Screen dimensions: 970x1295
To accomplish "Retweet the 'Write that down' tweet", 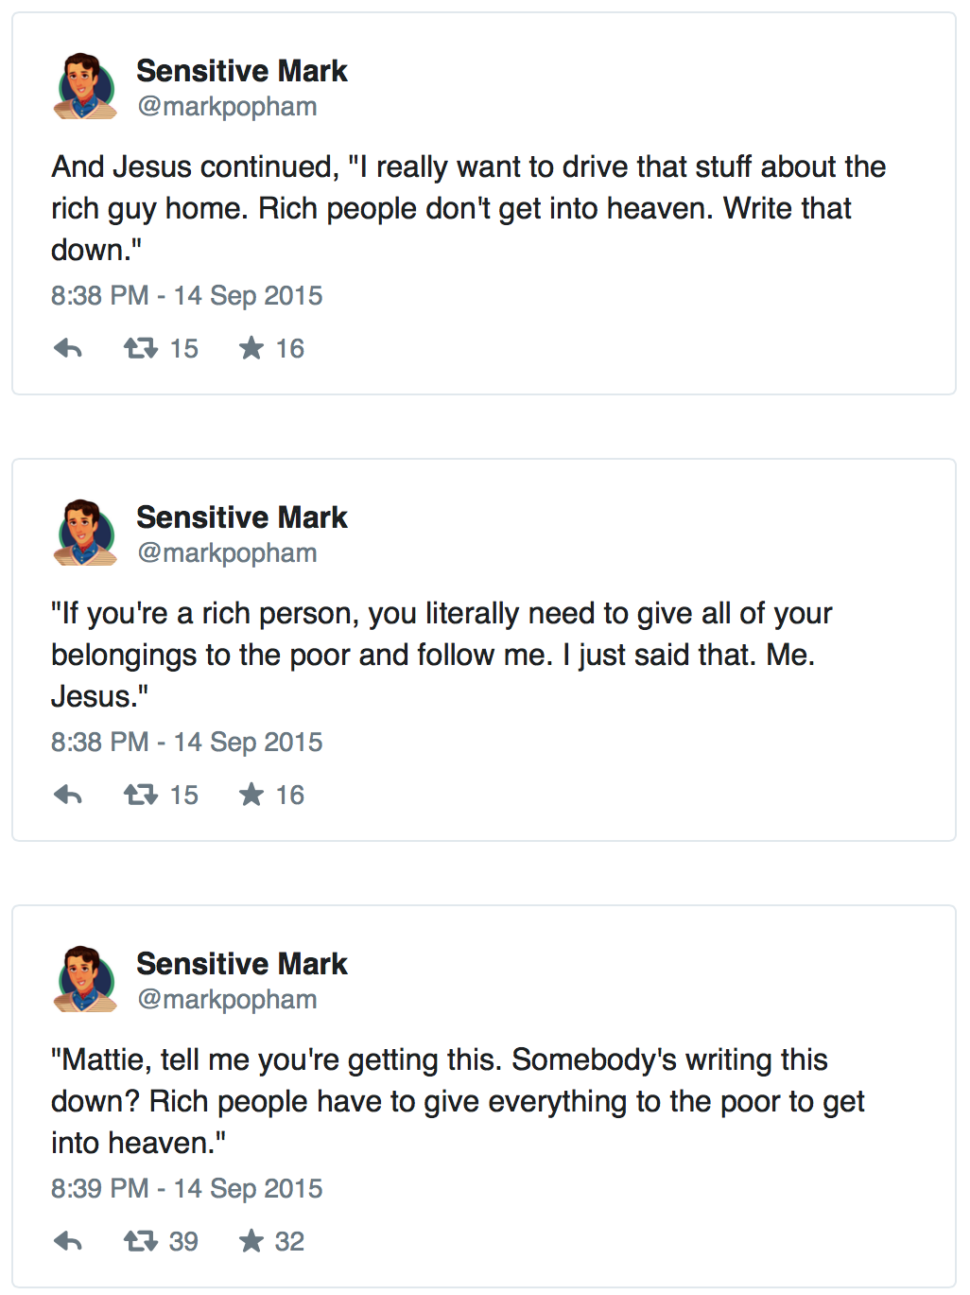I will (141, 348).
